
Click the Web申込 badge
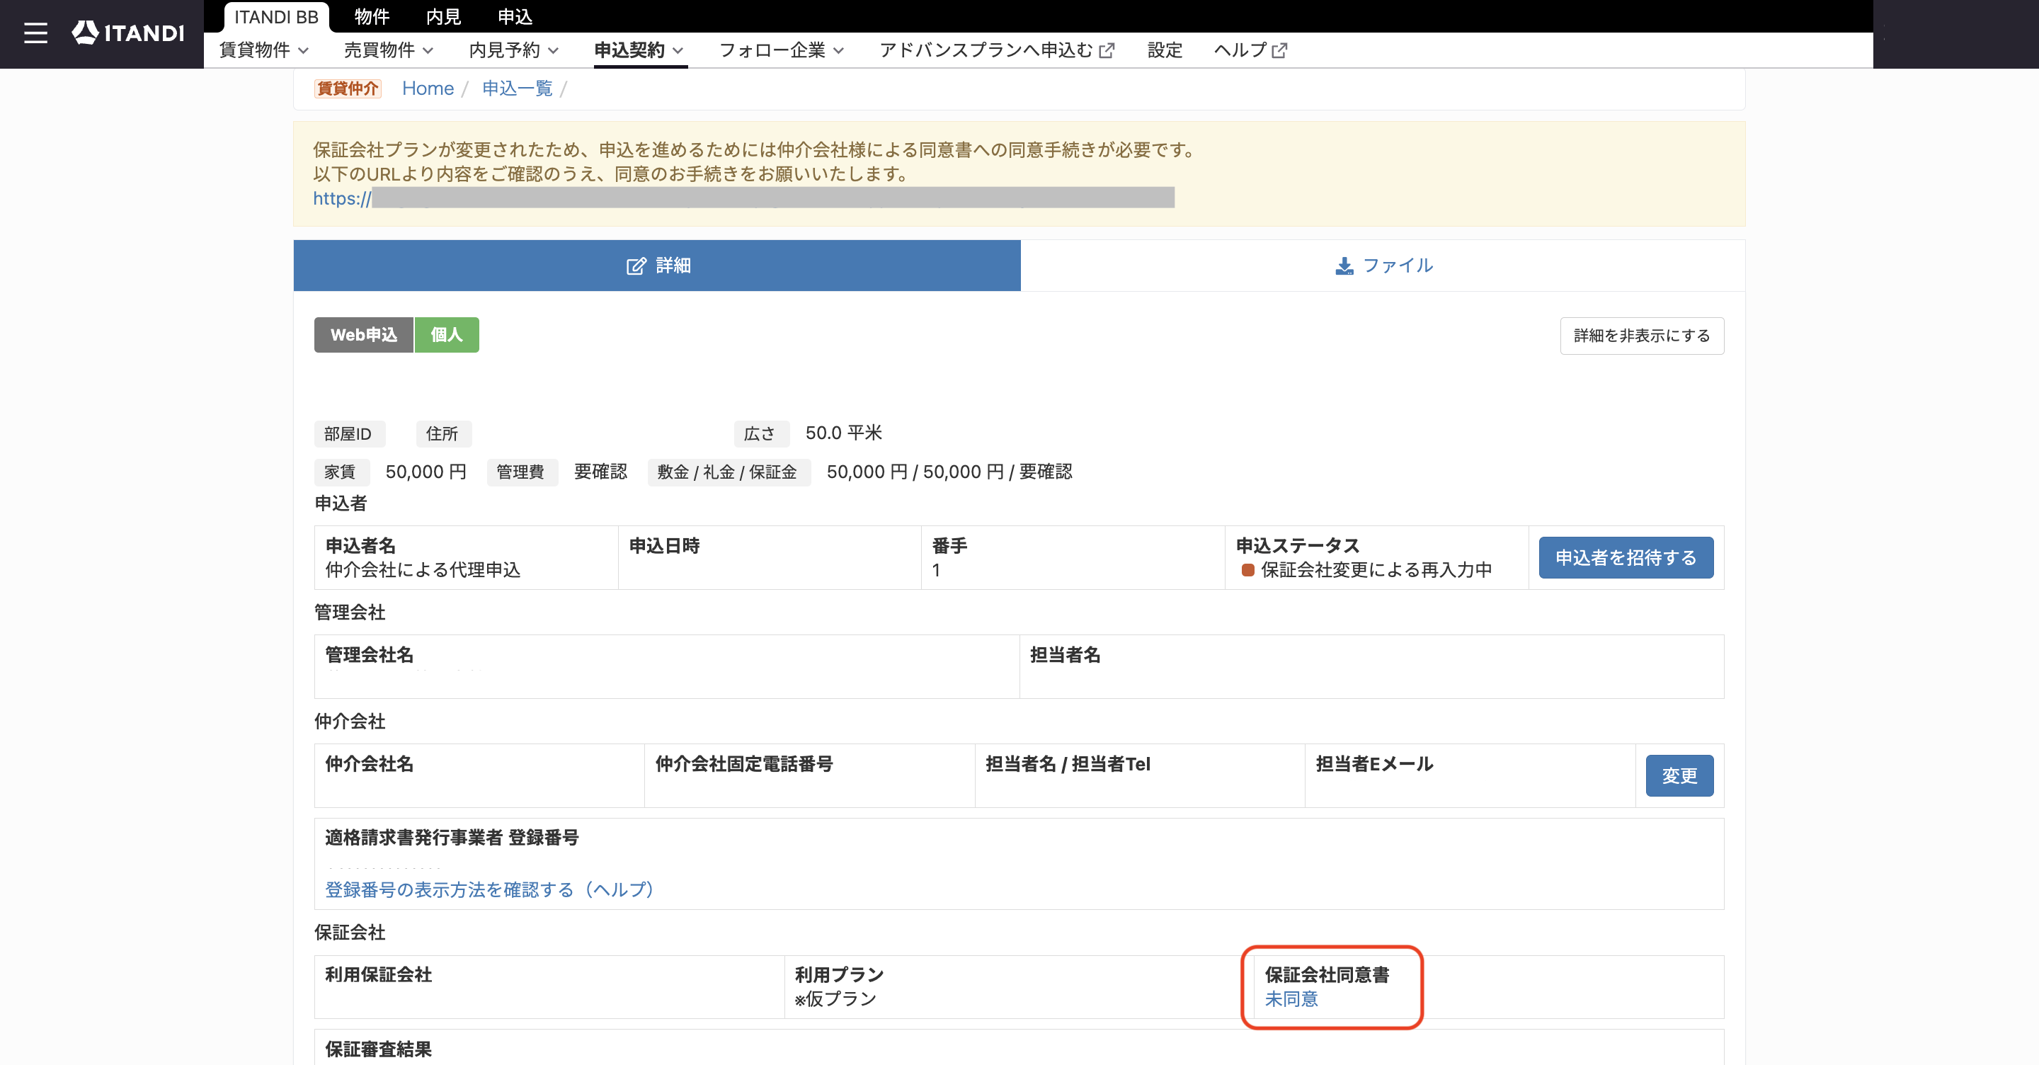364,335
